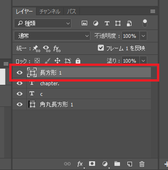The image size is (168, 170).
Task: Switch to the チャンネル tab
Action: 50,12
